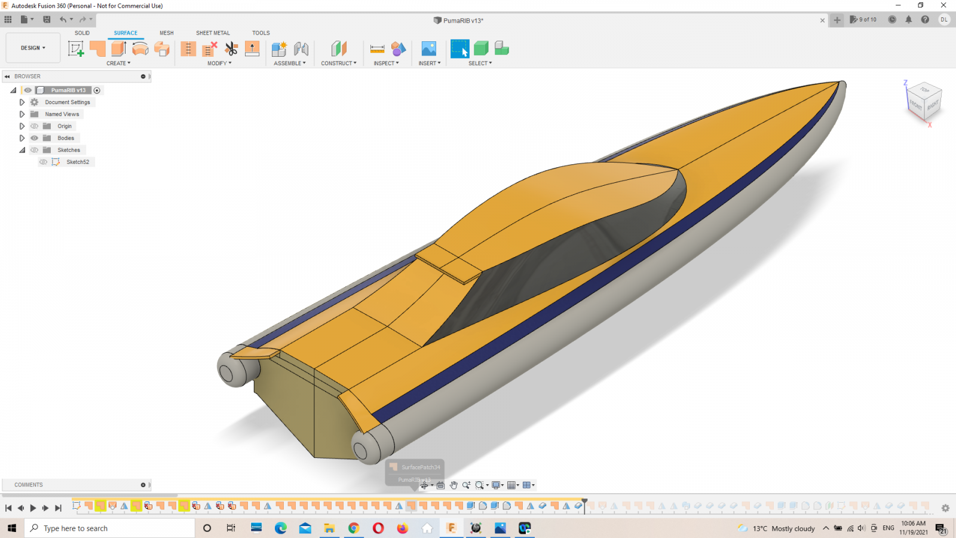Click the timeline position marker
This screenshot has height=538, width=956.
point(584,505)
